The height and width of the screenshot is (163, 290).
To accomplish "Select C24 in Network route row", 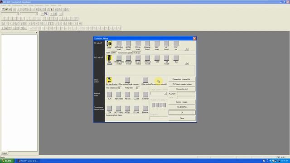I will point(109,95).
